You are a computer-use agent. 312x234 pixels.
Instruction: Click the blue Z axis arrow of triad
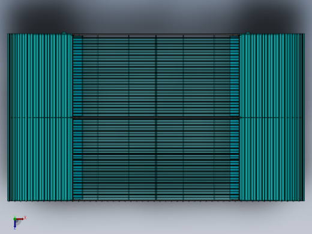click(x=15, y=224)
